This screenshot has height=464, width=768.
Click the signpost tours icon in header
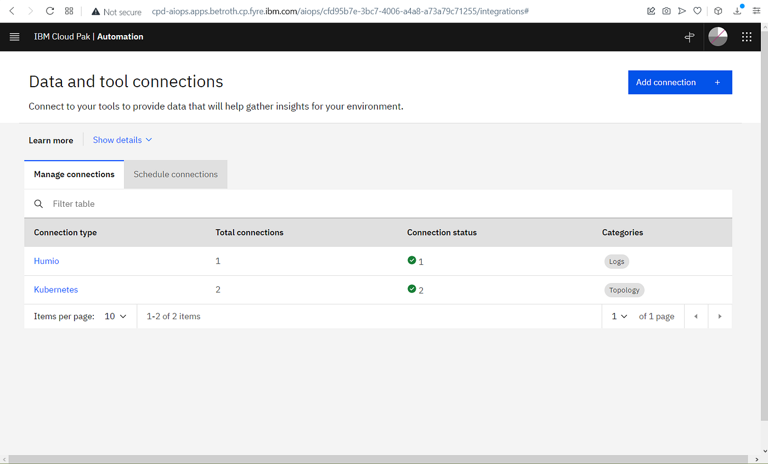pyautogui.click(x=690, y=37)
